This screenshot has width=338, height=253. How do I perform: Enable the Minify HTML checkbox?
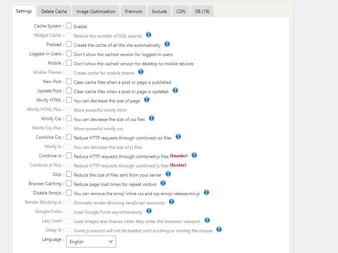click(69, 100)
